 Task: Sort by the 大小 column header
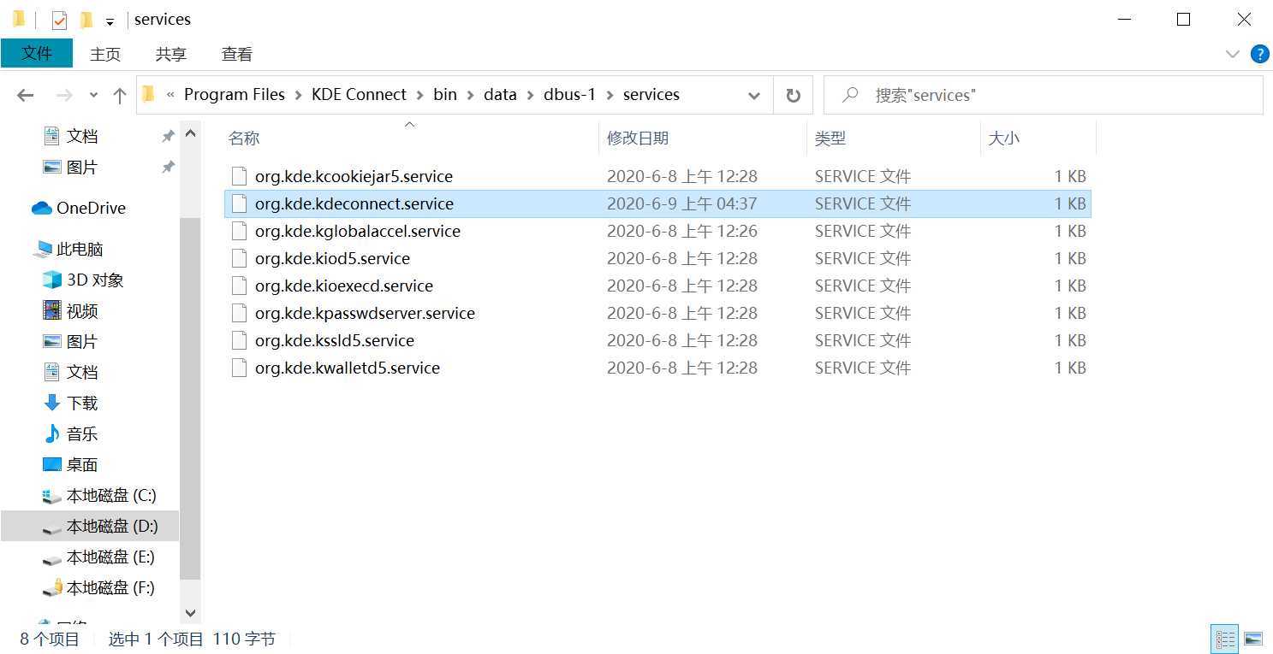[x=1038, y=138]
